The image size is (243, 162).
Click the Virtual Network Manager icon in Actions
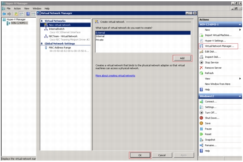(x=201, y=46)
